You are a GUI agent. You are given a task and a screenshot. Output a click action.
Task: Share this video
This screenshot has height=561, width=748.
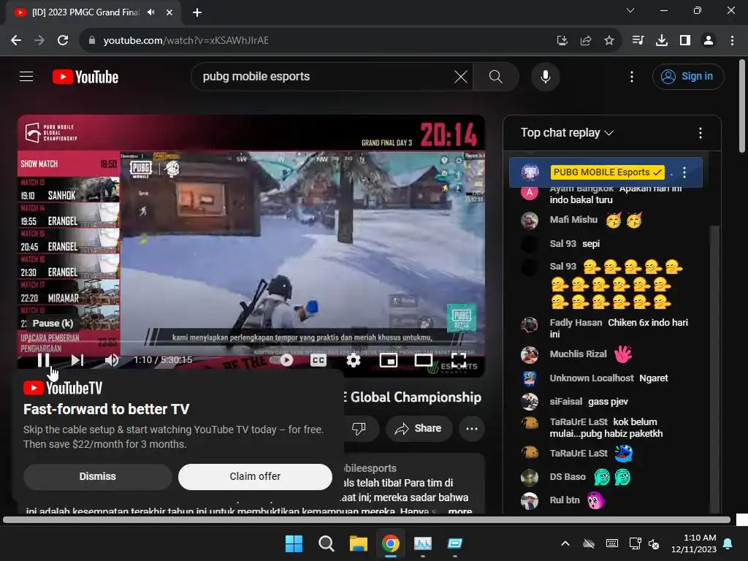(418, 428)
